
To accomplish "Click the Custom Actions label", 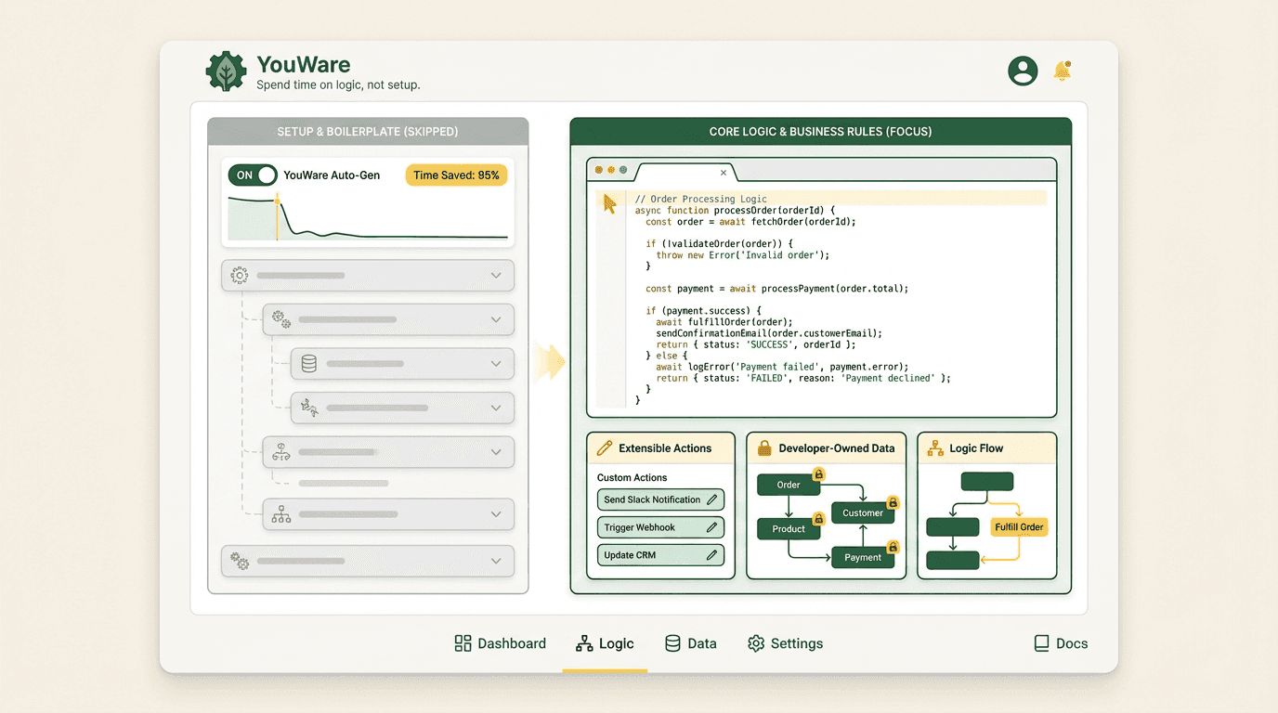I will 632,477.
